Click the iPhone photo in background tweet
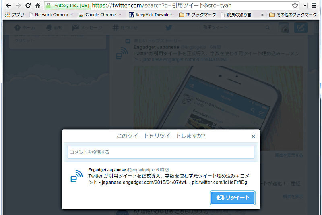322x215 pixels. (x=219, y=98)
